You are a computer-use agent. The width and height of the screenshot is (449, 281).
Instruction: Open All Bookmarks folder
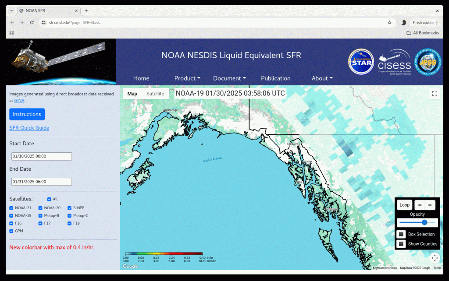coord(423,33)
